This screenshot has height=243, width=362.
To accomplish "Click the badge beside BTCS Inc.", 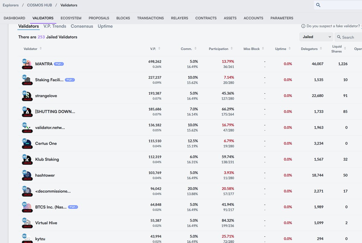I will 73,207.
